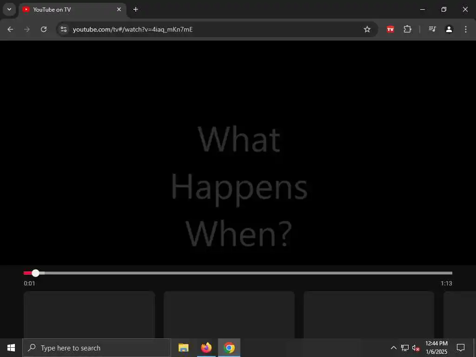The image size is (476, 357).
Task: Select the YouTube on TV tab
Action: coord(72,10)
